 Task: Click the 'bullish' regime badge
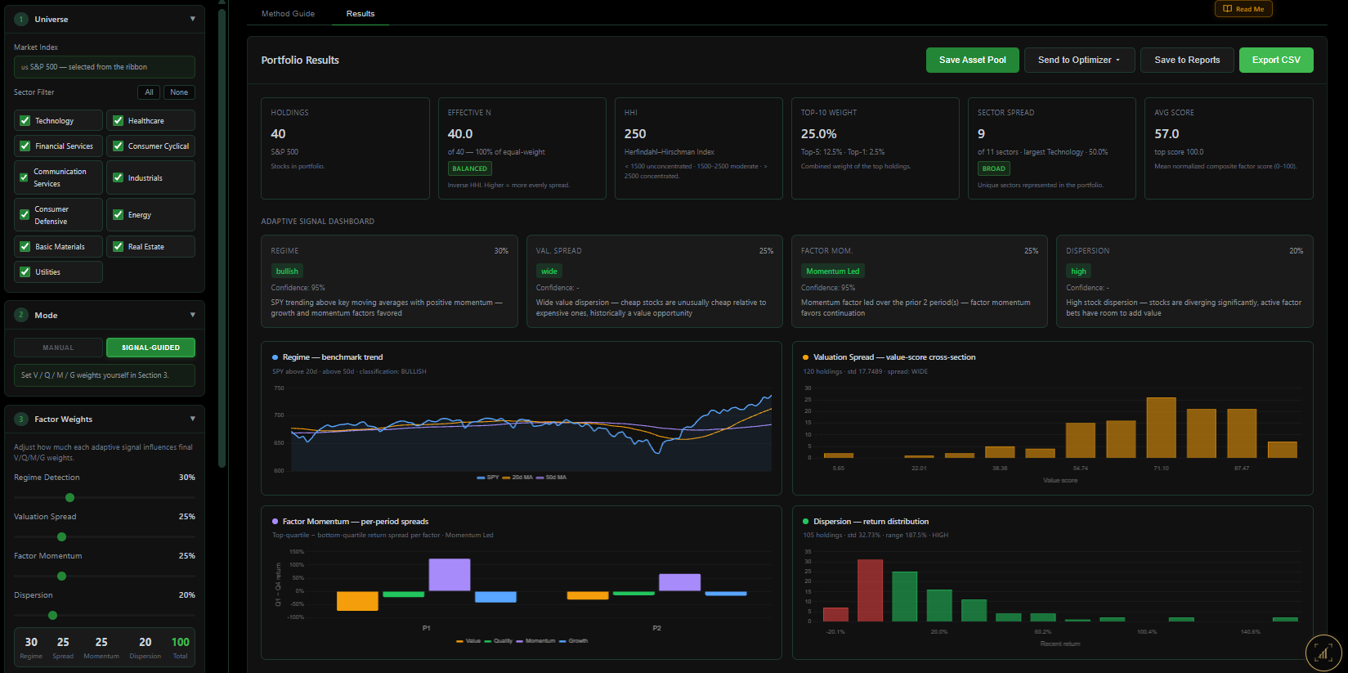287,271
